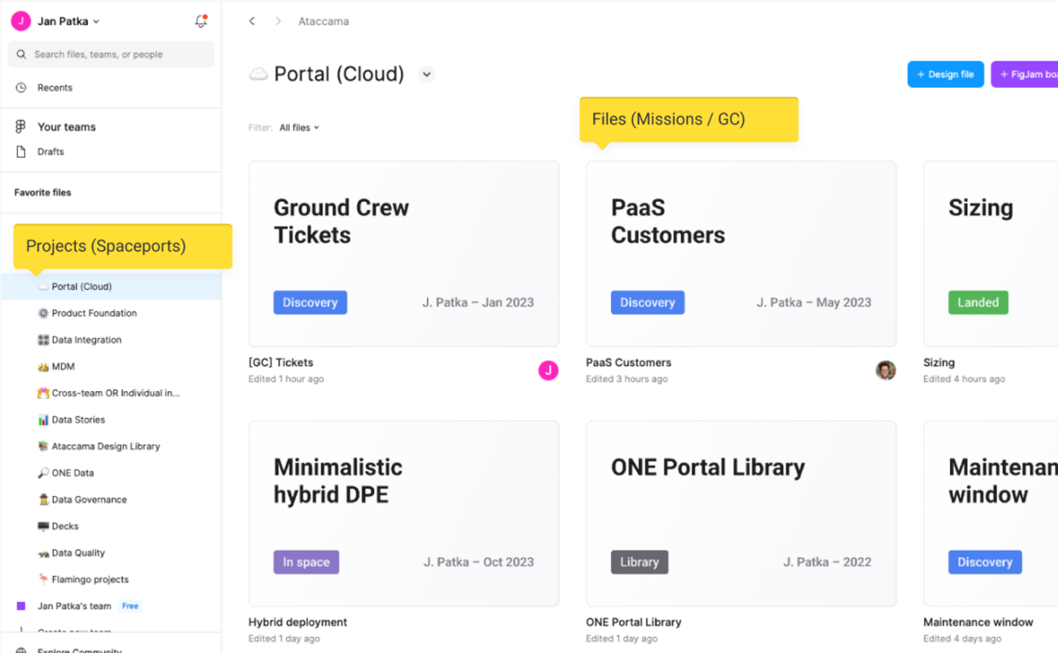The width and height of the screenshot is (1058, 653).
Task: Click the Ataccama breadcrumb link
Action: pos(323,21)
